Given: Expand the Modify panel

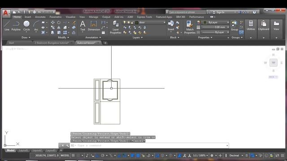Looking at the screenshot, I should (63, 38).
